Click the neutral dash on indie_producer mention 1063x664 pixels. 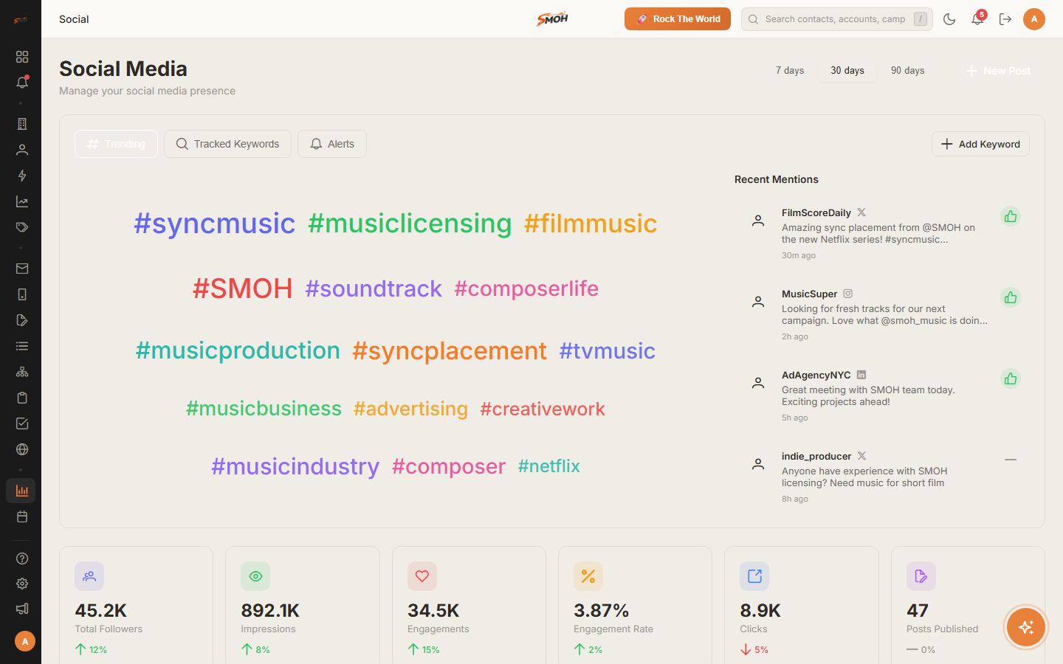[1011, 460]
